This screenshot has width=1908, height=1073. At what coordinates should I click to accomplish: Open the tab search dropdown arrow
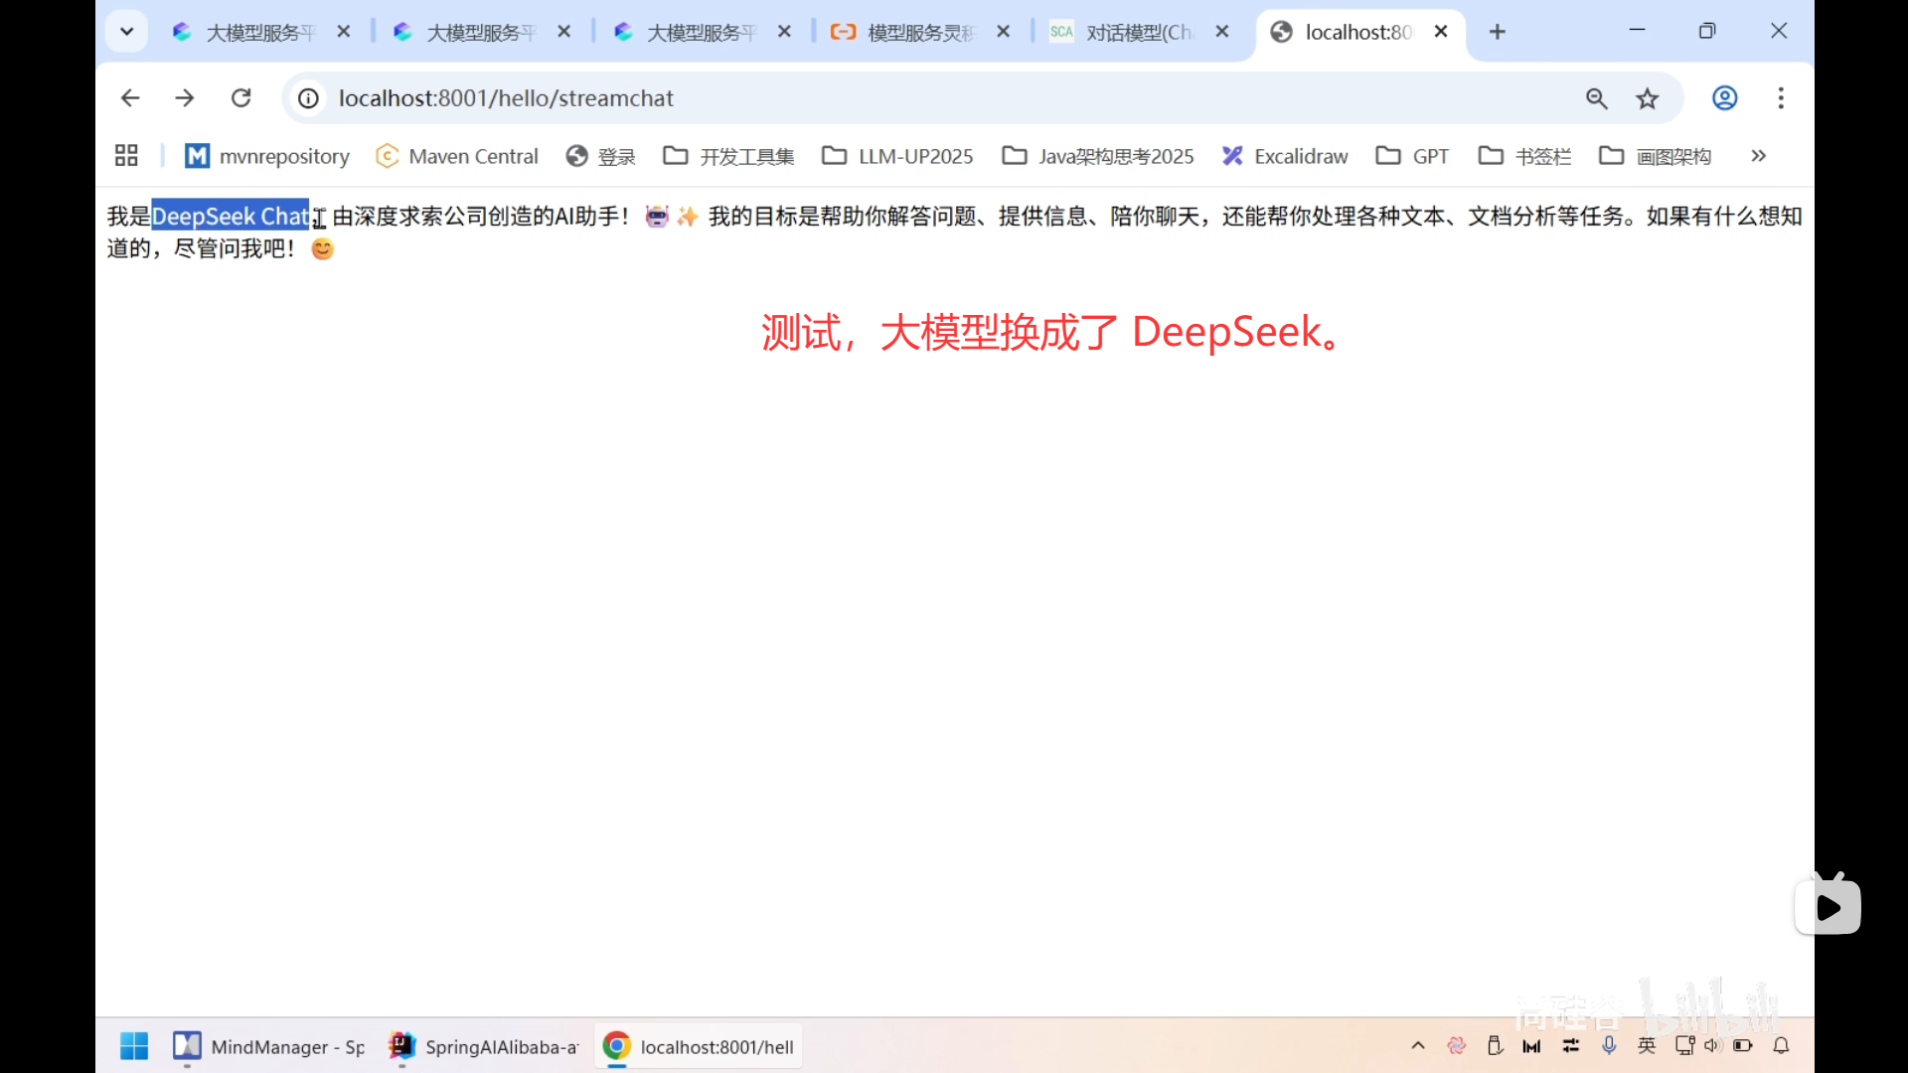click(x=126, y=31)
